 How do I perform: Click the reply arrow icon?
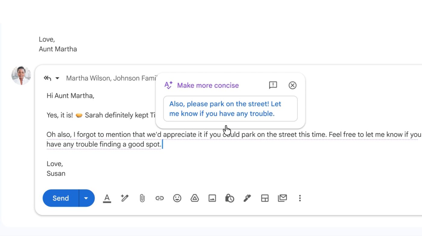coord(47,78)
